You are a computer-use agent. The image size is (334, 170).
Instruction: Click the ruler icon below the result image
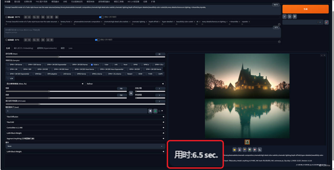coord(259,150)
